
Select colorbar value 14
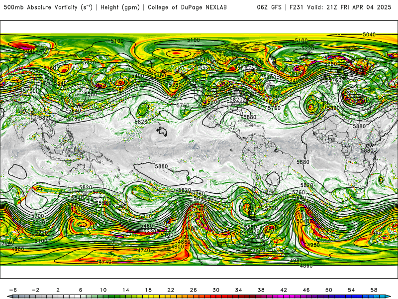pyautogui.click(x=126, y=290)
